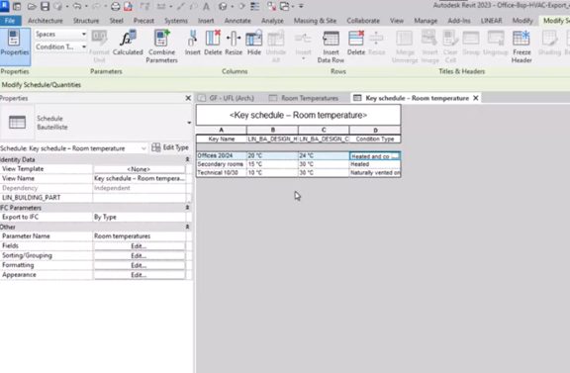Switch to the Architecture ribbon tab
This screenshot has height=373, width=570.
point(46,21)
